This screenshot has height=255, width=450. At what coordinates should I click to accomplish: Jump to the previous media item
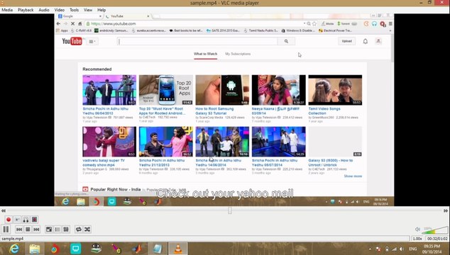click(19, 229)
